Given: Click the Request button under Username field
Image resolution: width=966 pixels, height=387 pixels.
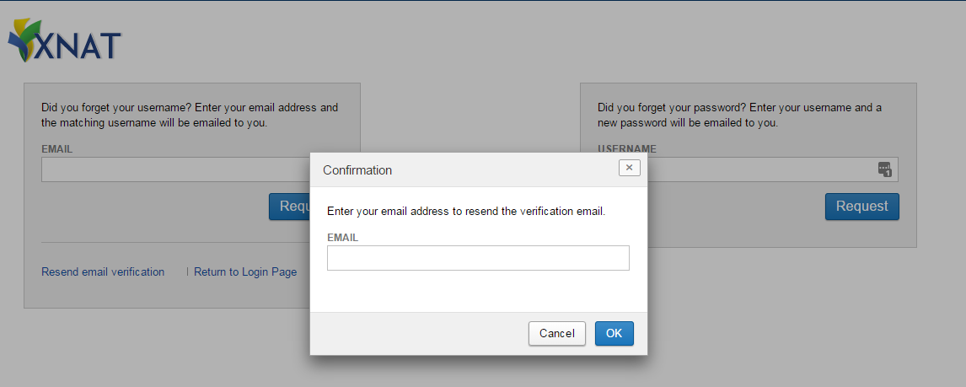Looking at the screenshot, I should (861, 207).
